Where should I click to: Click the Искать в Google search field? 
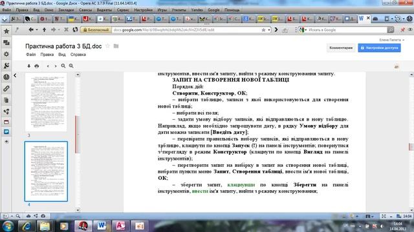(x=347, y=30)
